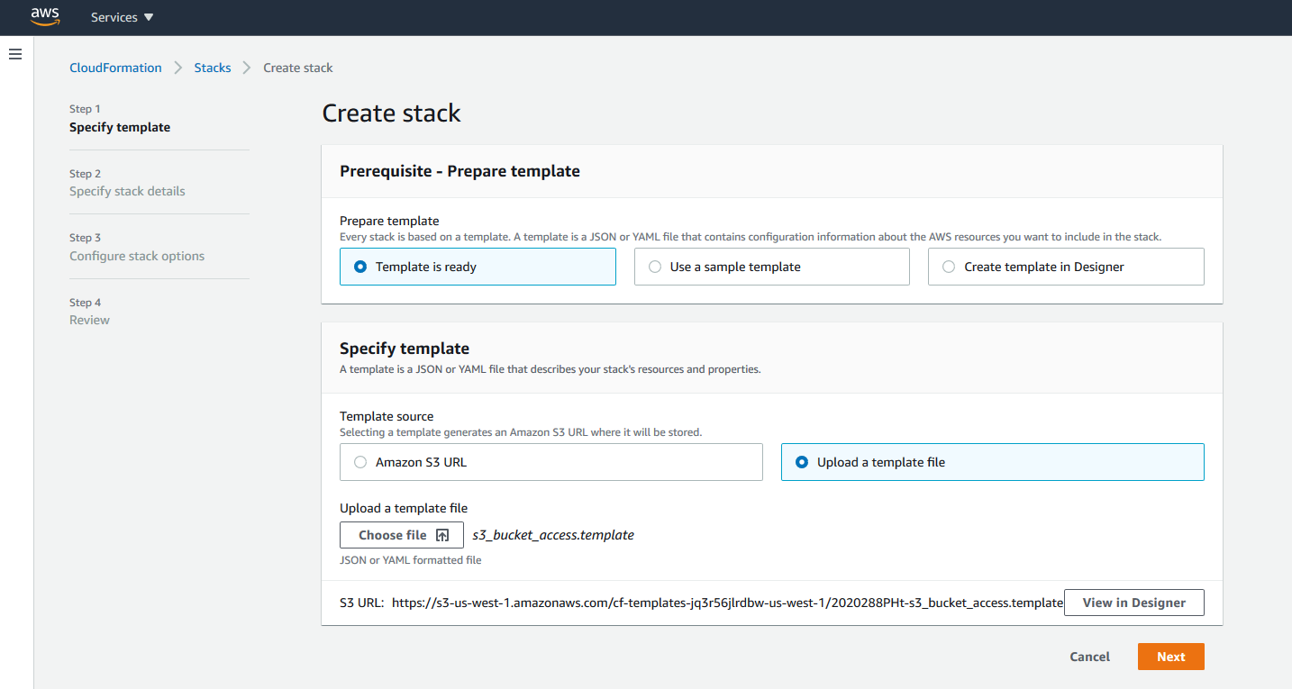Click the s3_bucket_access.template file name
This screenshot has width=1292, height=689.
point(553,535)
